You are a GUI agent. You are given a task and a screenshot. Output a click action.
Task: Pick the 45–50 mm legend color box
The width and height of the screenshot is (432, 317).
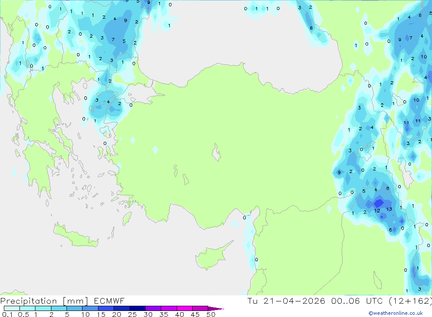point(200,308)
